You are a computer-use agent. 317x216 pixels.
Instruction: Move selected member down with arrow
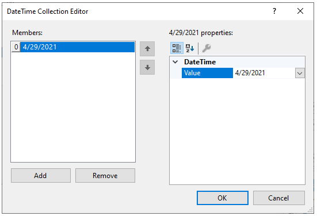147,67
